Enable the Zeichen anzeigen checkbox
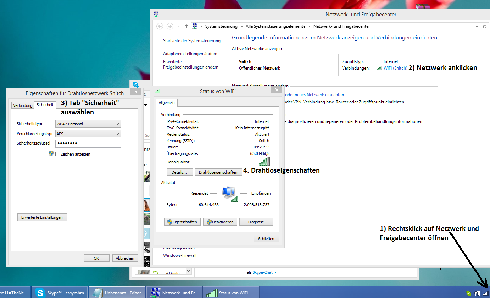The height and width of the screenshot is (298, 490). pyautogui.click(x=57, y=154)
